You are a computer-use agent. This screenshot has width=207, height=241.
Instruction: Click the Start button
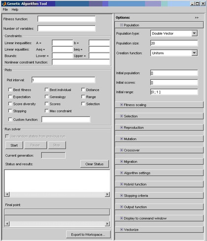[14, 145]
